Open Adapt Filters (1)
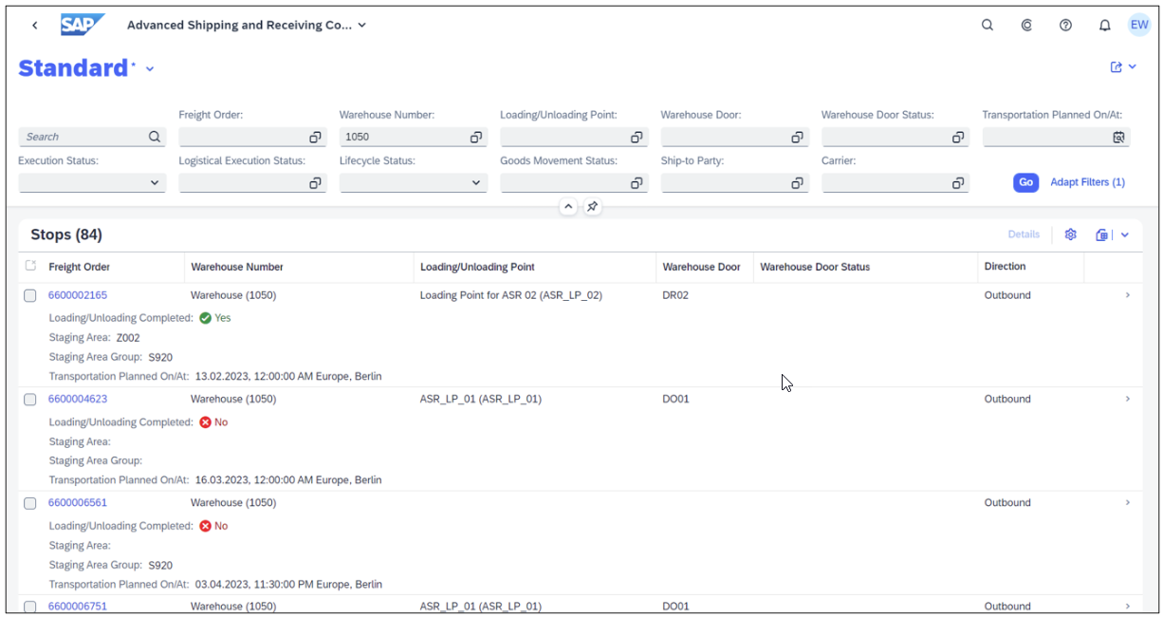 tap(1087, 182)
